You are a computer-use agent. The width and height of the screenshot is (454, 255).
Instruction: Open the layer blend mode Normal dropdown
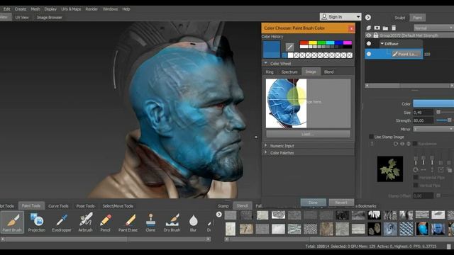click(433, 28)
